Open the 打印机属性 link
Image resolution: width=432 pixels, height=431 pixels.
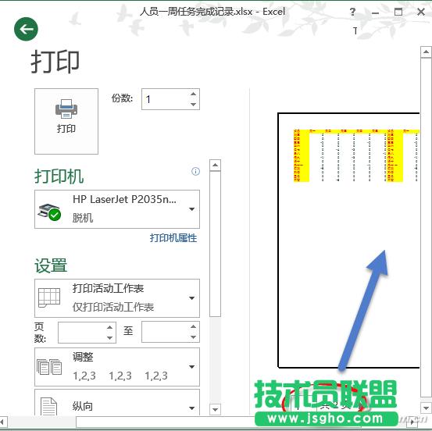173,238
